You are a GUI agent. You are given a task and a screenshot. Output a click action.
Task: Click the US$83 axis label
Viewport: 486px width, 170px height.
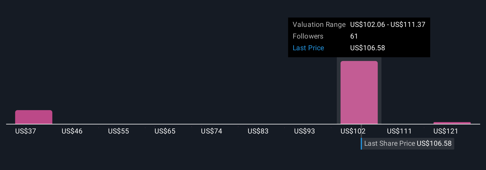click(258, 131)
